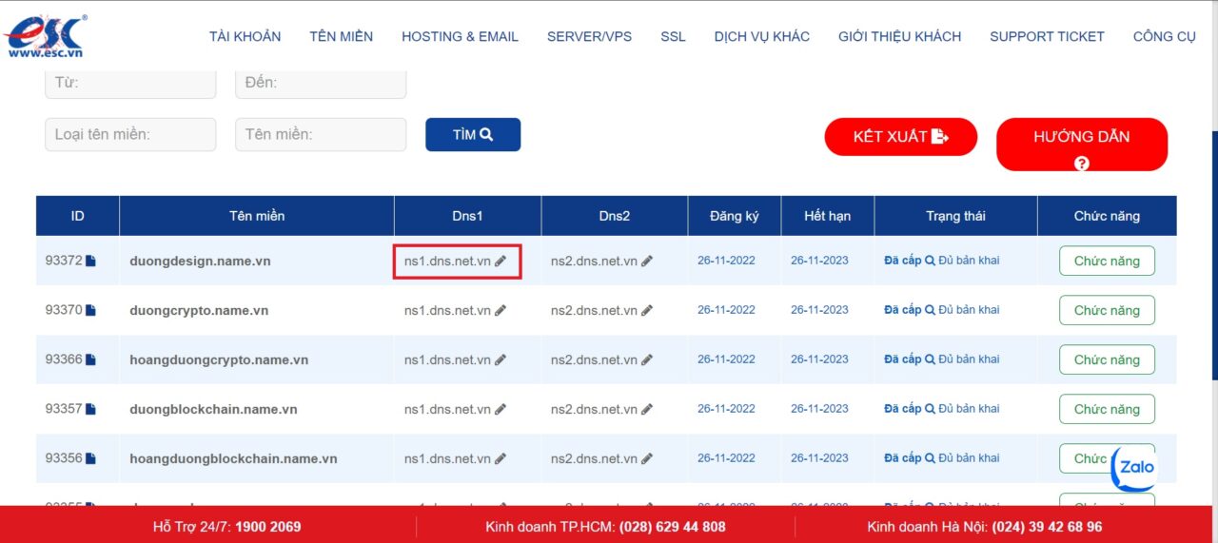Sort by the Tên miền column header
The height and width of the screenshot is (543, 1218).
click(x=257, y=216)
